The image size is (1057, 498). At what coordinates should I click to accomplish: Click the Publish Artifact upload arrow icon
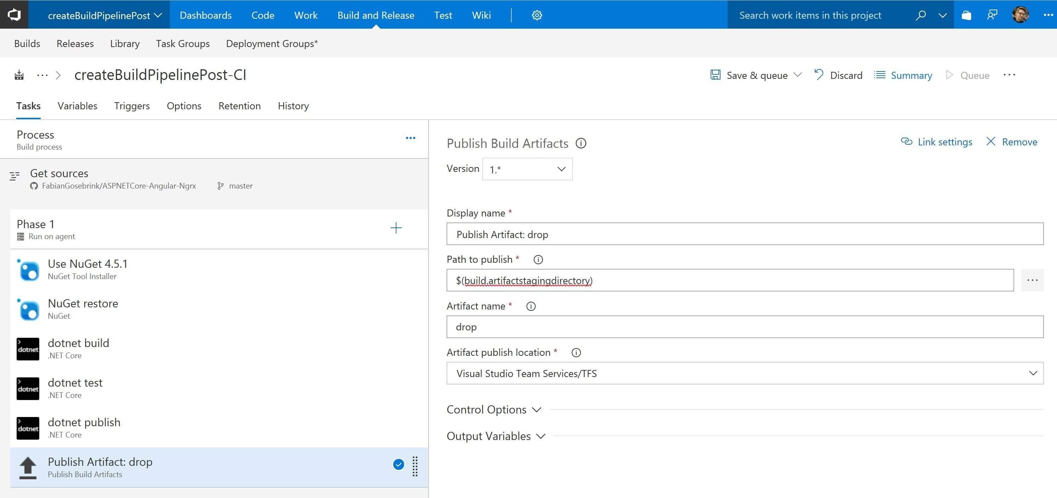click(x=28, y=468)
